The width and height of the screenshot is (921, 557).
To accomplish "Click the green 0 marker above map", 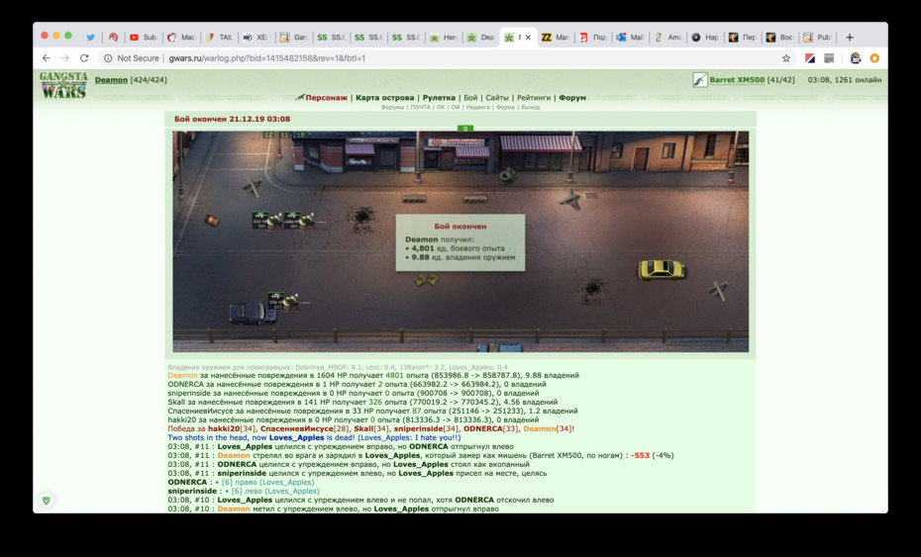I will pyautogui.click(x=465, y=129).
